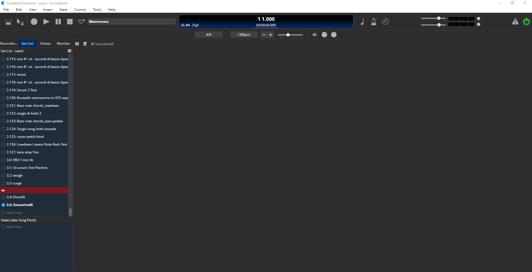The width and height of the screenshot is (532, 272).
Task: Select song 2.119: Serum 2 Test
Action: click(27, 90)
